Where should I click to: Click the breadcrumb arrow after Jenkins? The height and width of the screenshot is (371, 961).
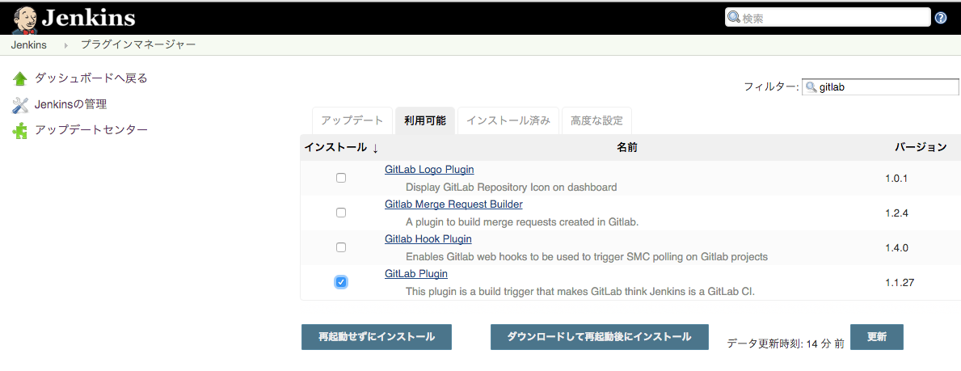pos(65,45)
